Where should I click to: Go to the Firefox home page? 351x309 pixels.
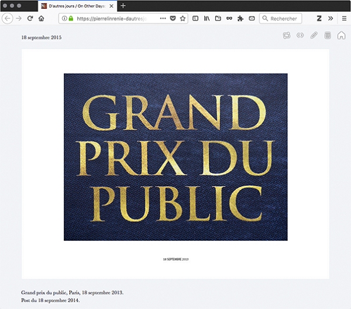41,19
